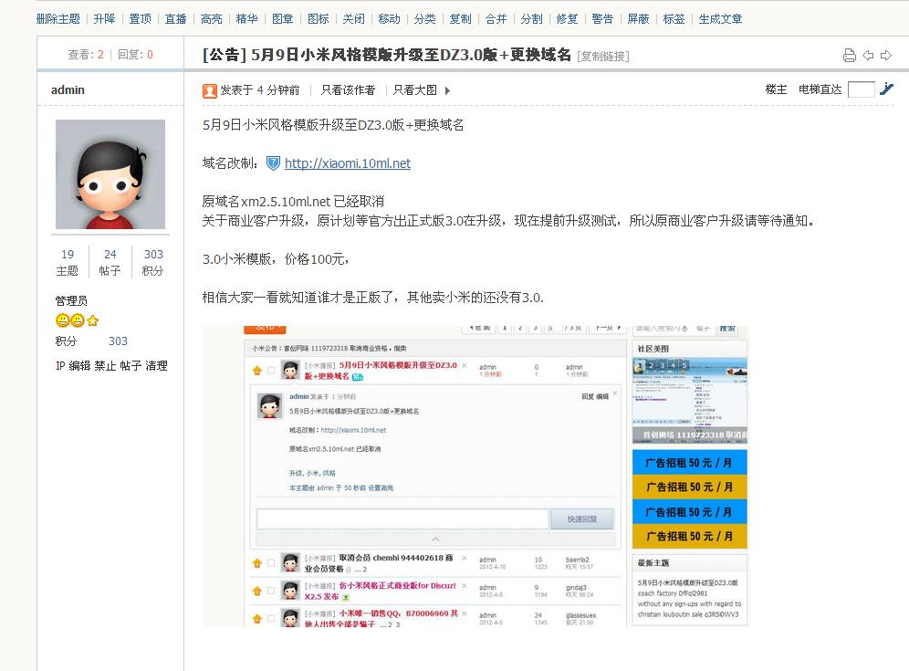The width and height of the screenshot is (909, 671).
Task: Click the orange author icon before 发表于
Action: [209, 90]
